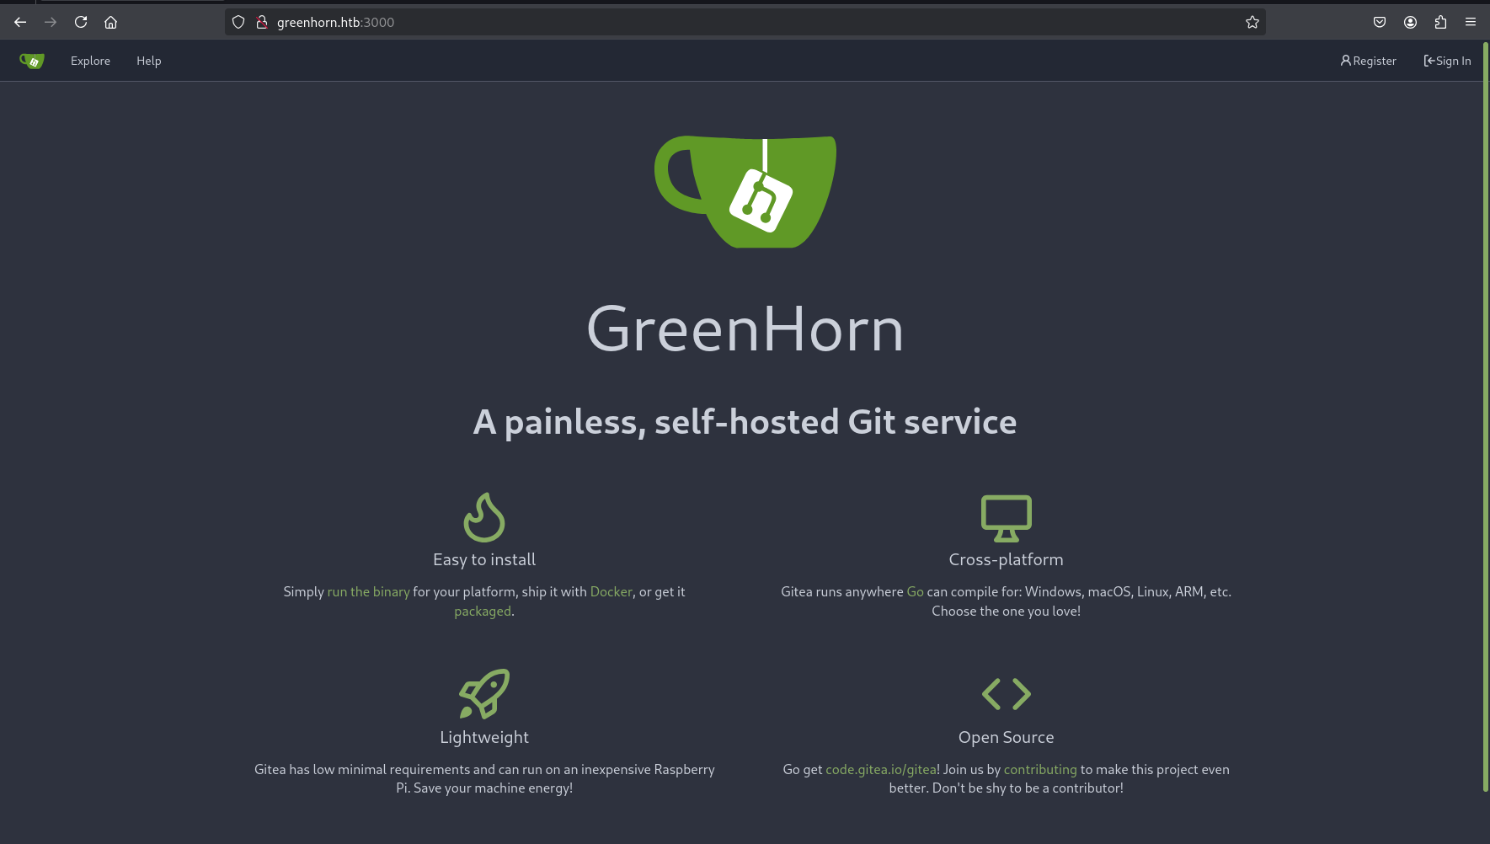Show site security lock information

[262, 22]
